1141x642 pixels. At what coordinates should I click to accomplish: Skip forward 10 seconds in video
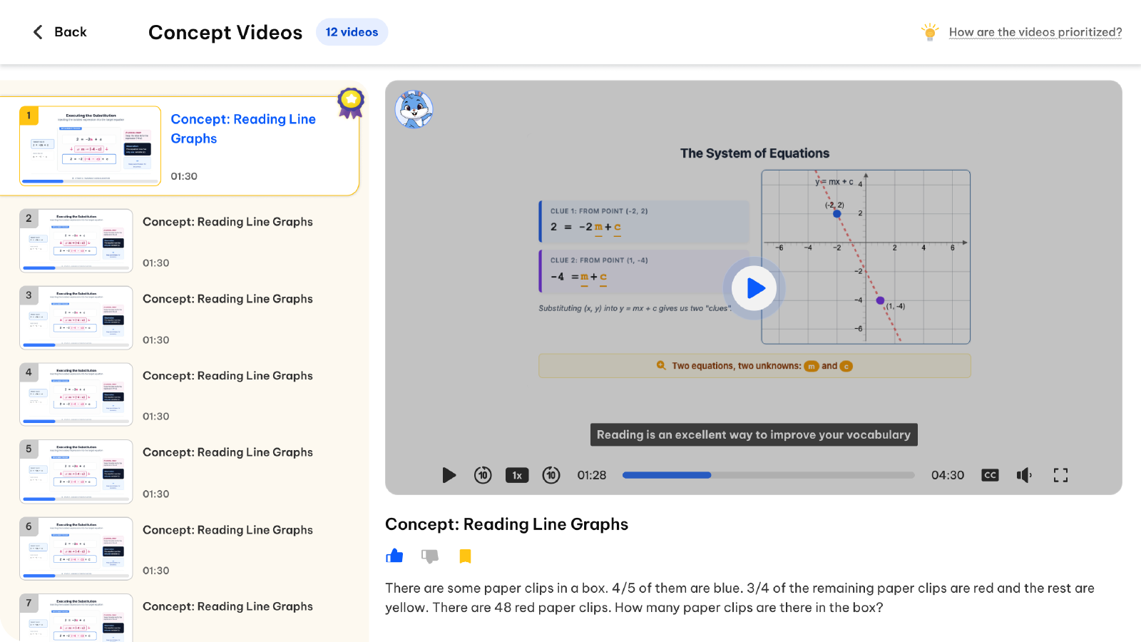(551, 475)
